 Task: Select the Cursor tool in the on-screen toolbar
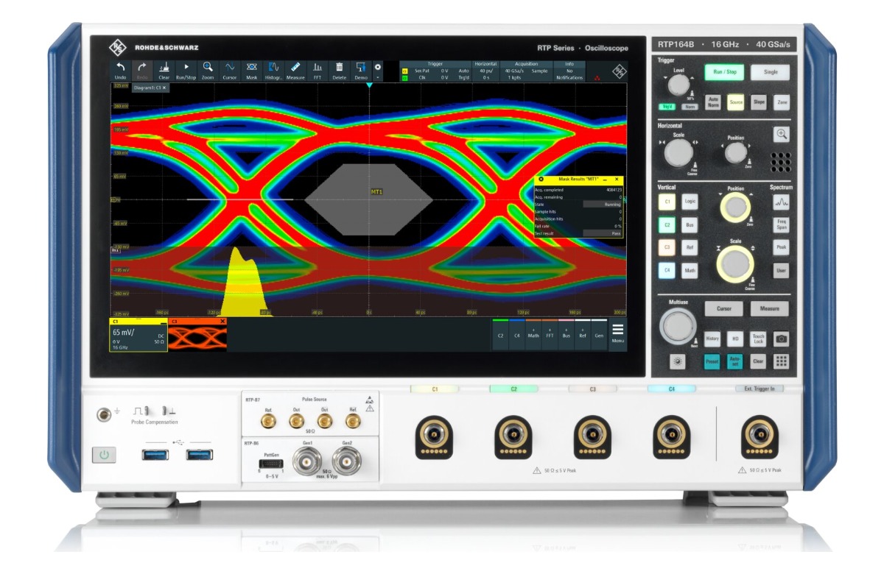[230, 70]
